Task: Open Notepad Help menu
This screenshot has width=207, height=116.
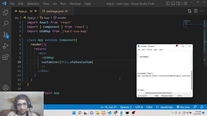Action: click(161, 50)
